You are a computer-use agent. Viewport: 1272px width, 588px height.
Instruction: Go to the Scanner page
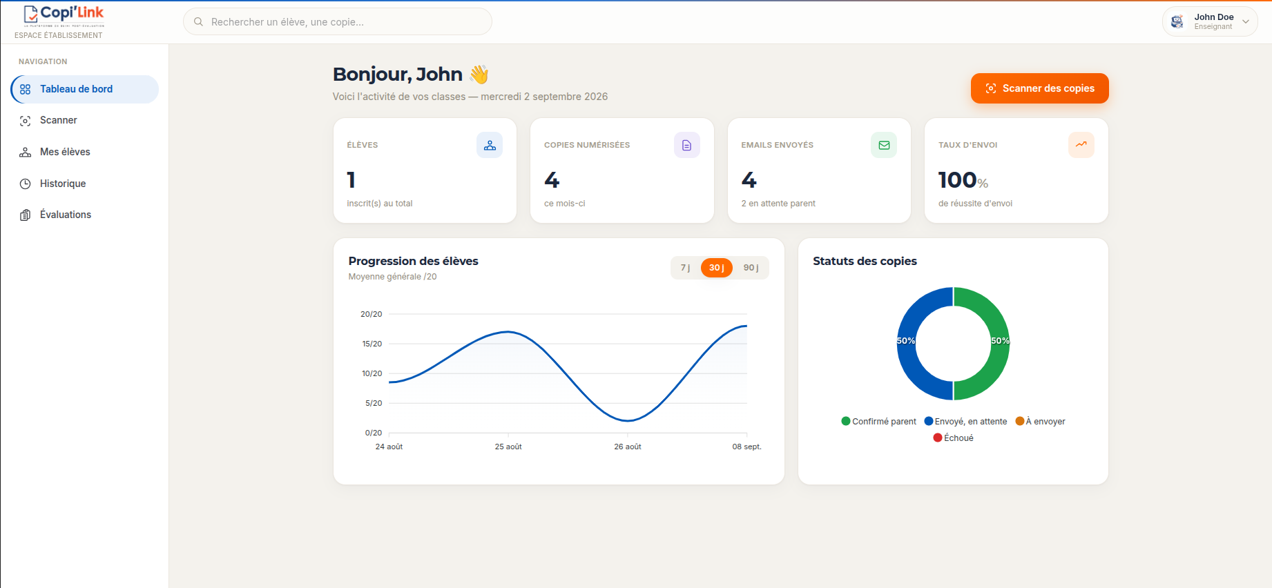coord(85,121)
